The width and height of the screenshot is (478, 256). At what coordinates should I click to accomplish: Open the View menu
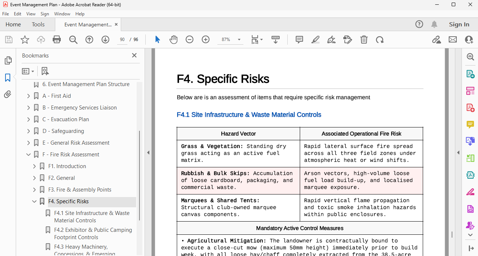tap(31, 14)
